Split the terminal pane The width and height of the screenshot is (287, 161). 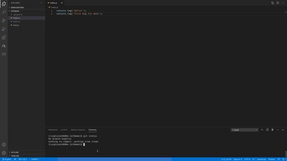[x=267, y=130]
